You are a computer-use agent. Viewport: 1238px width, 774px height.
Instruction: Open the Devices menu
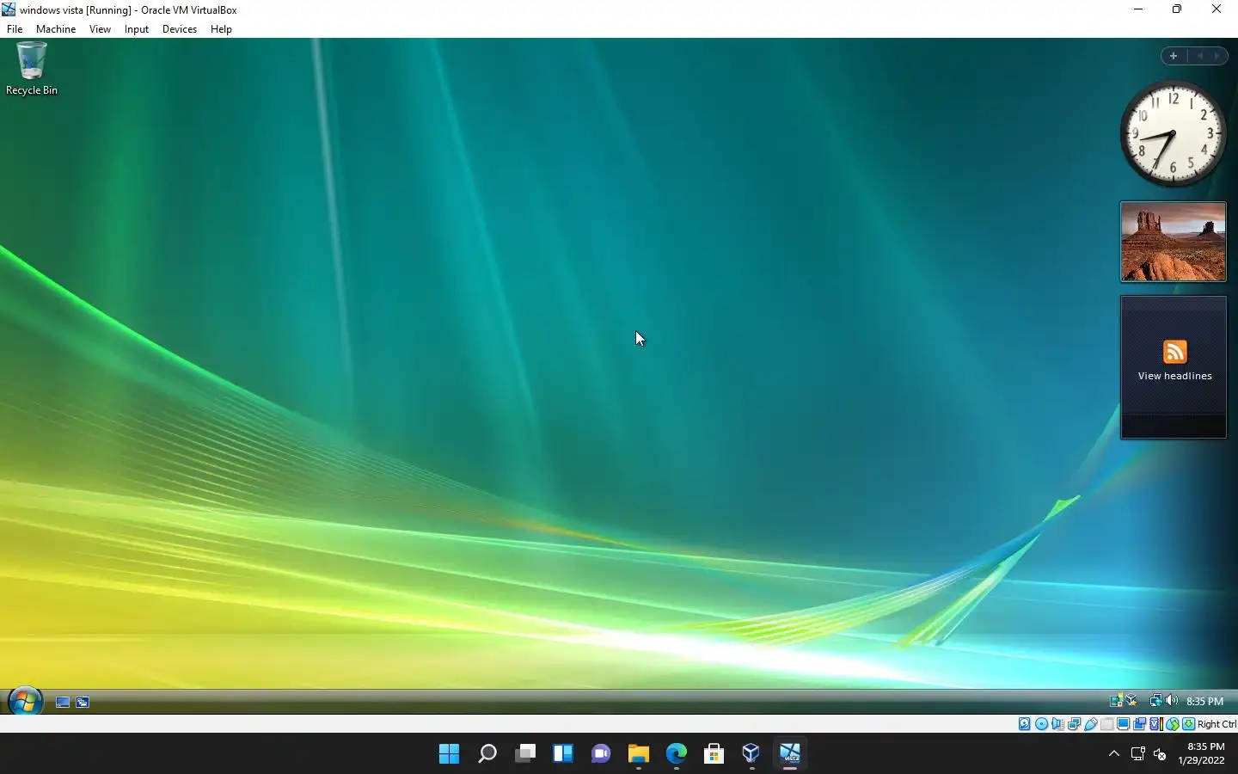point(180,28)
